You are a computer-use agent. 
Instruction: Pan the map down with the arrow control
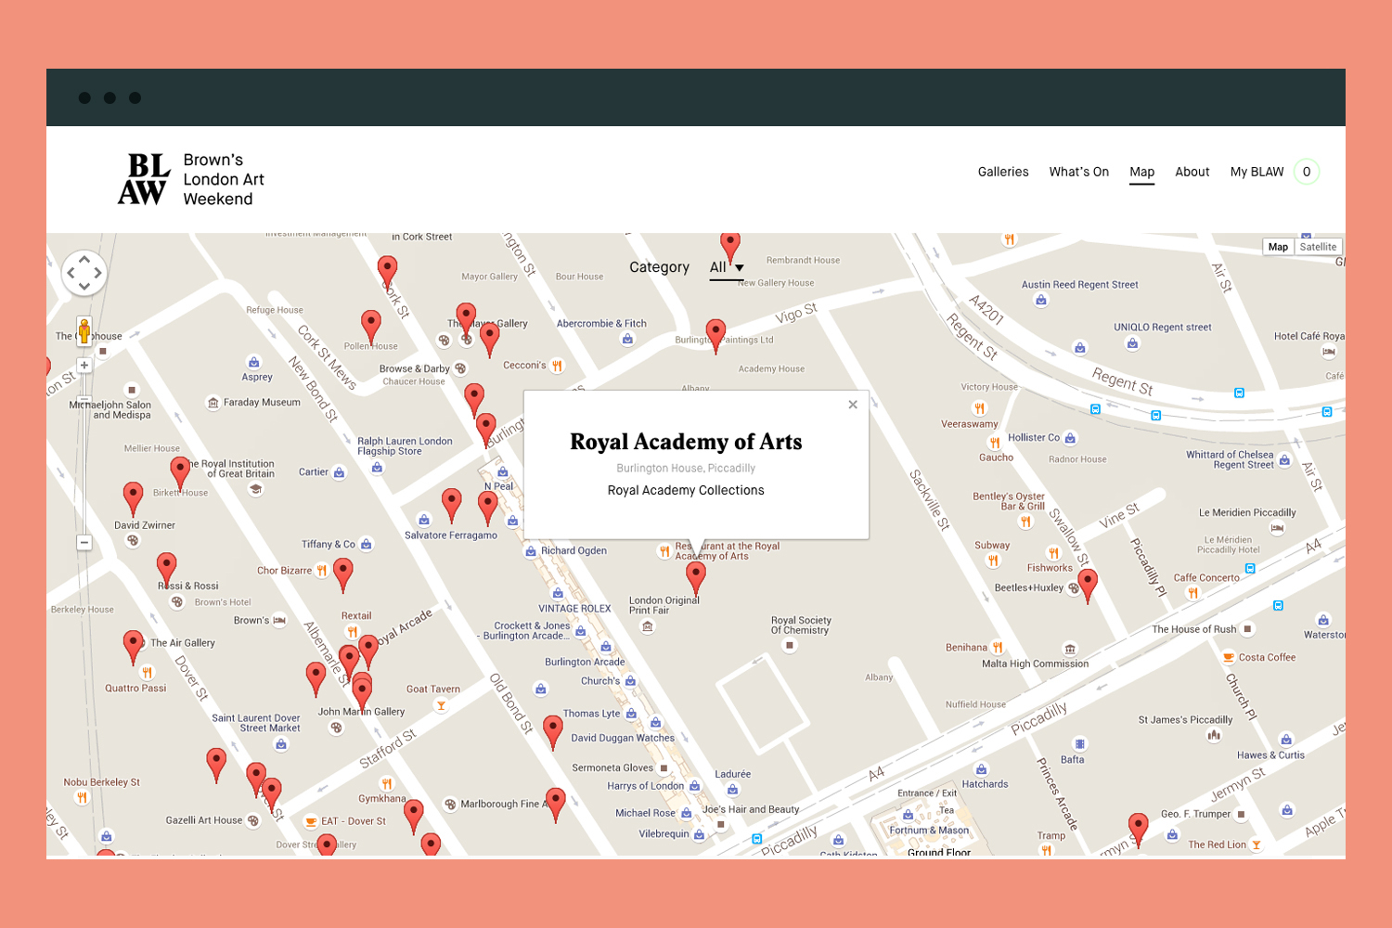click(x=84, y=286)
